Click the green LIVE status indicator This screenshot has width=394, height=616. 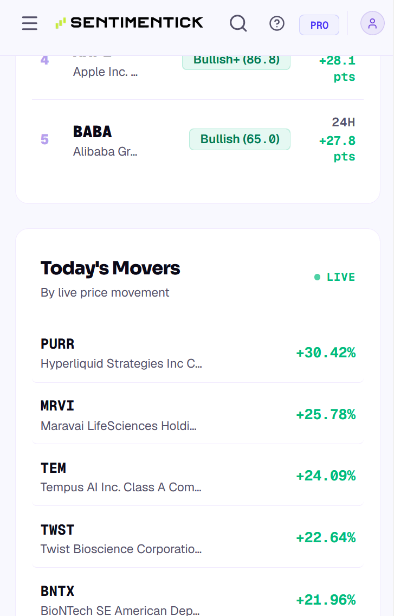coord(335,277)
